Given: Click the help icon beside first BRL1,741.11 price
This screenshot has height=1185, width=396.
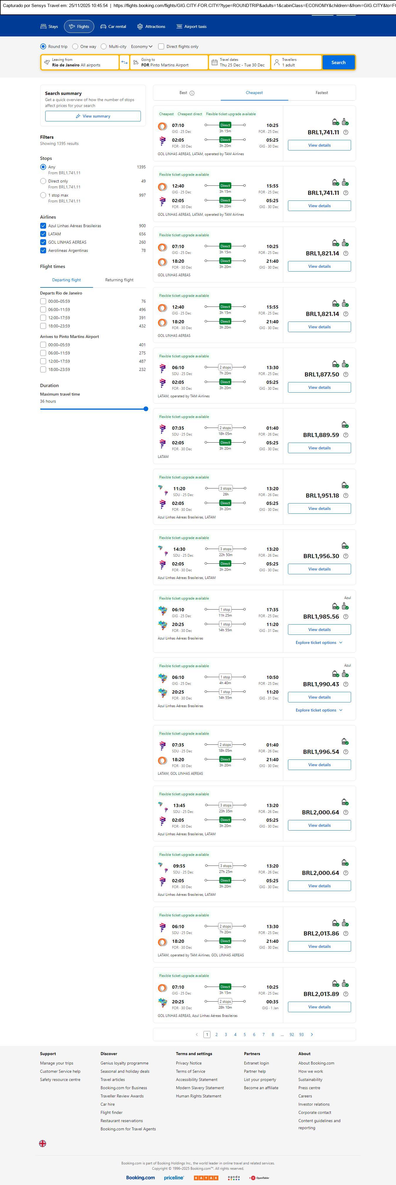Looking at the screenshot, I should (x=346, y=133).
